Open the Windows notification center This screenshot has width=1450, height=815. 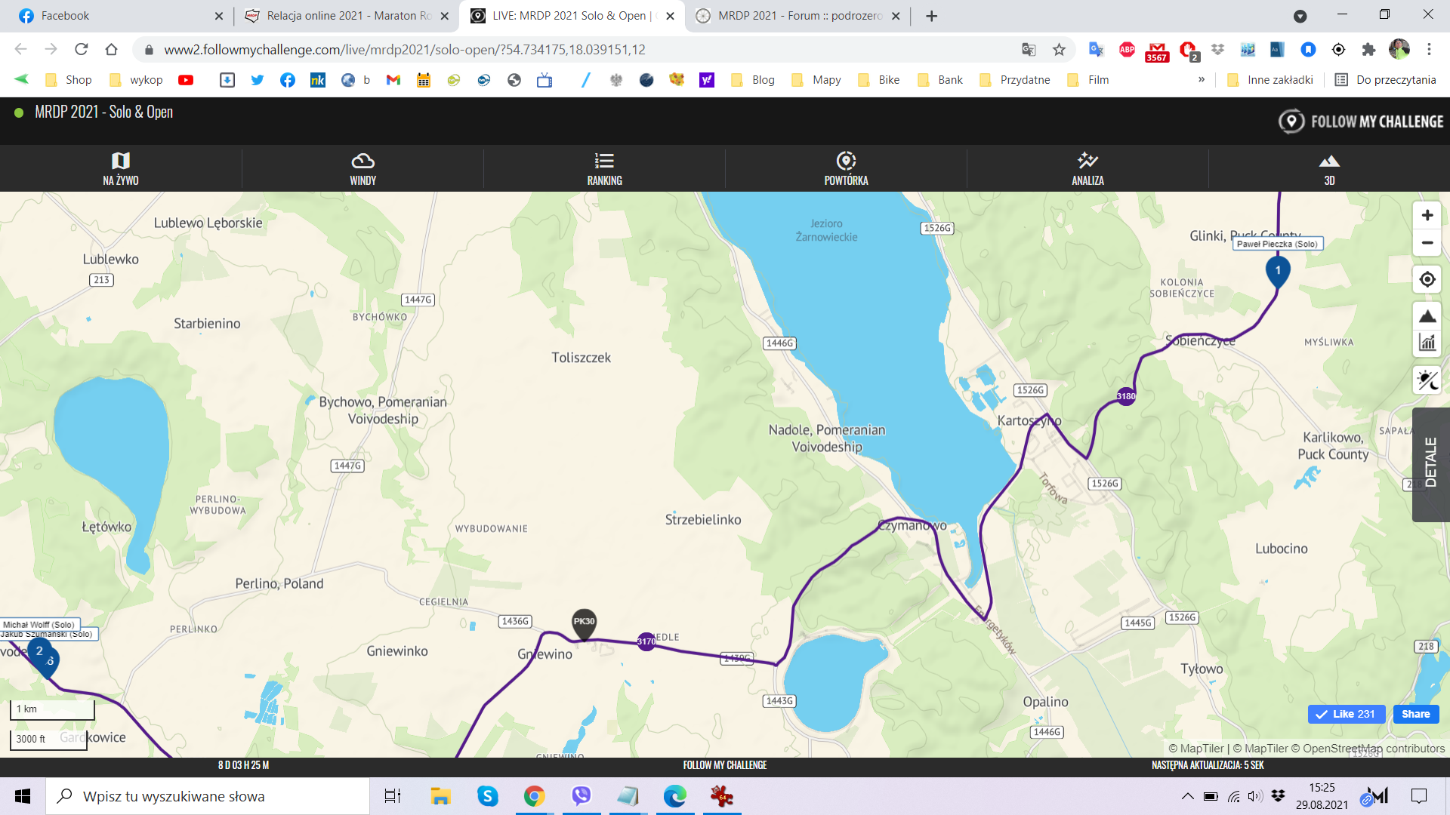coord(1419,796)
